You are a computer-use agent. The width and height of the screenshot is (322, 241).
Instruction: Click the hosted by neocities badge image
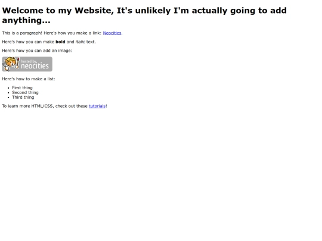point(27,64)
